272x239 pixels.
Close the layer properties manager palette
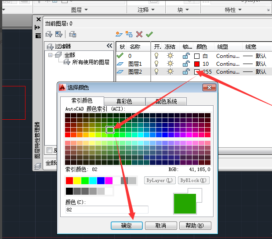point(39,19)
